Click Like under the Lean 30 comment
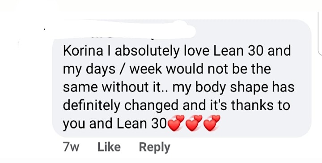 pos(109,147)
